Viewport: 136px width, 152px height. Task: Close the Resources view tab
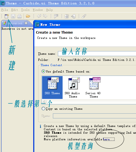coord(26,23)
